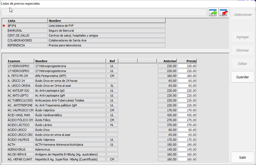Click the empty search field at top
This screenshot has height=165, width=256.
click(x=104, y=12)
